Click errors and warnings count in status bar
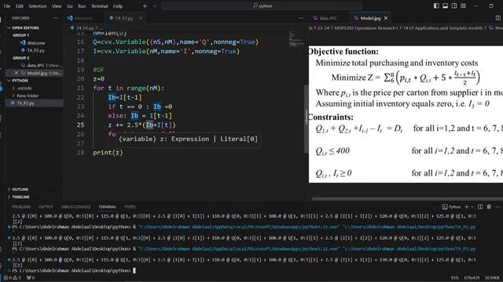The width and height of the screenshot is (503, 282). pos(12,278)
